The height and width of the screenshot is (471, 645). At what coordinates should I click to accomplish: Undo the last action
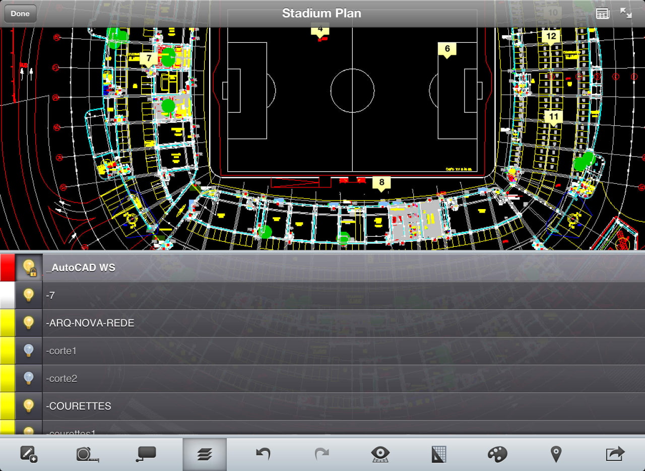[263, 454]
